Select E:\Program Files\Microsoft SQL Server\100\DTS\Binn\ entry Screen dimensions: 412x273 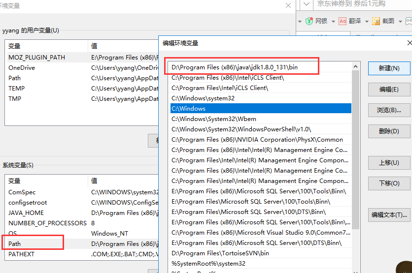coord(261,212)
